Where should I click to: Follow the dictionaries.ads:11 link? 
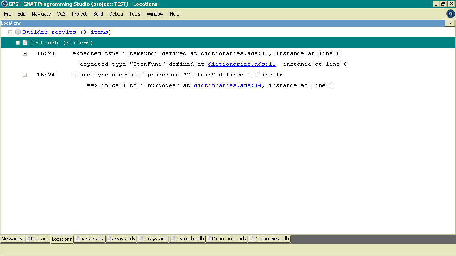(x=242, y=64)
